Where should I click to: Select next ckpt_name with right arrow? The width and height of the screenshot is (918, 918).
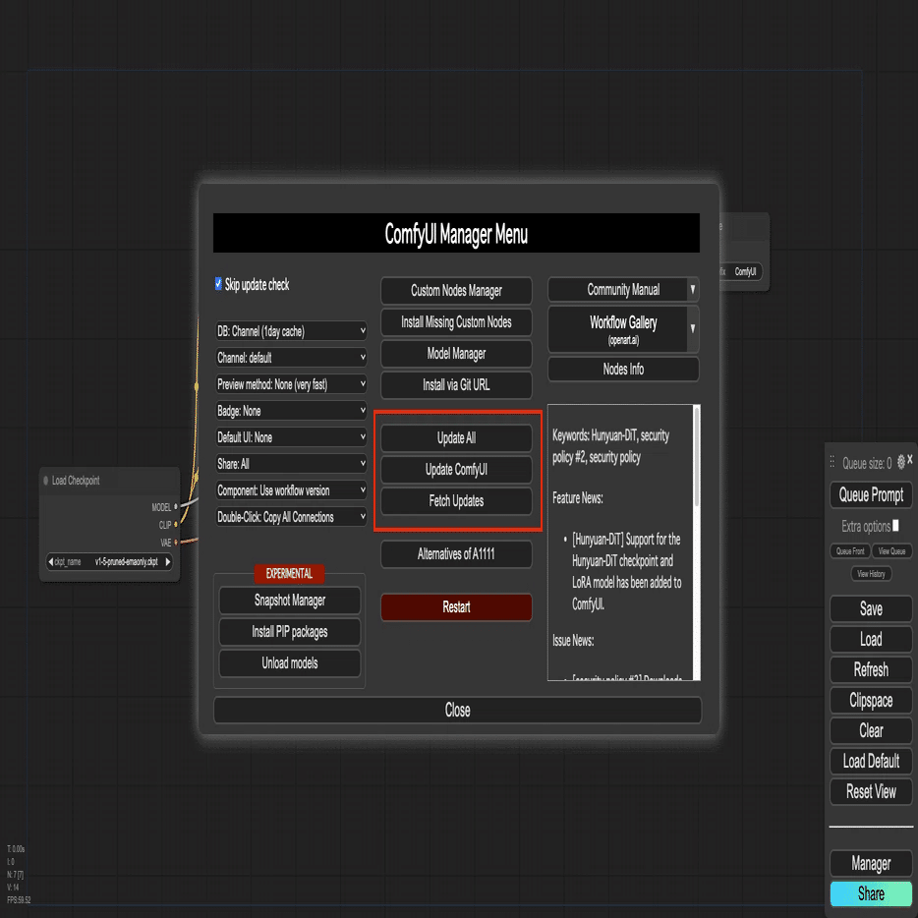click(168, 562)
